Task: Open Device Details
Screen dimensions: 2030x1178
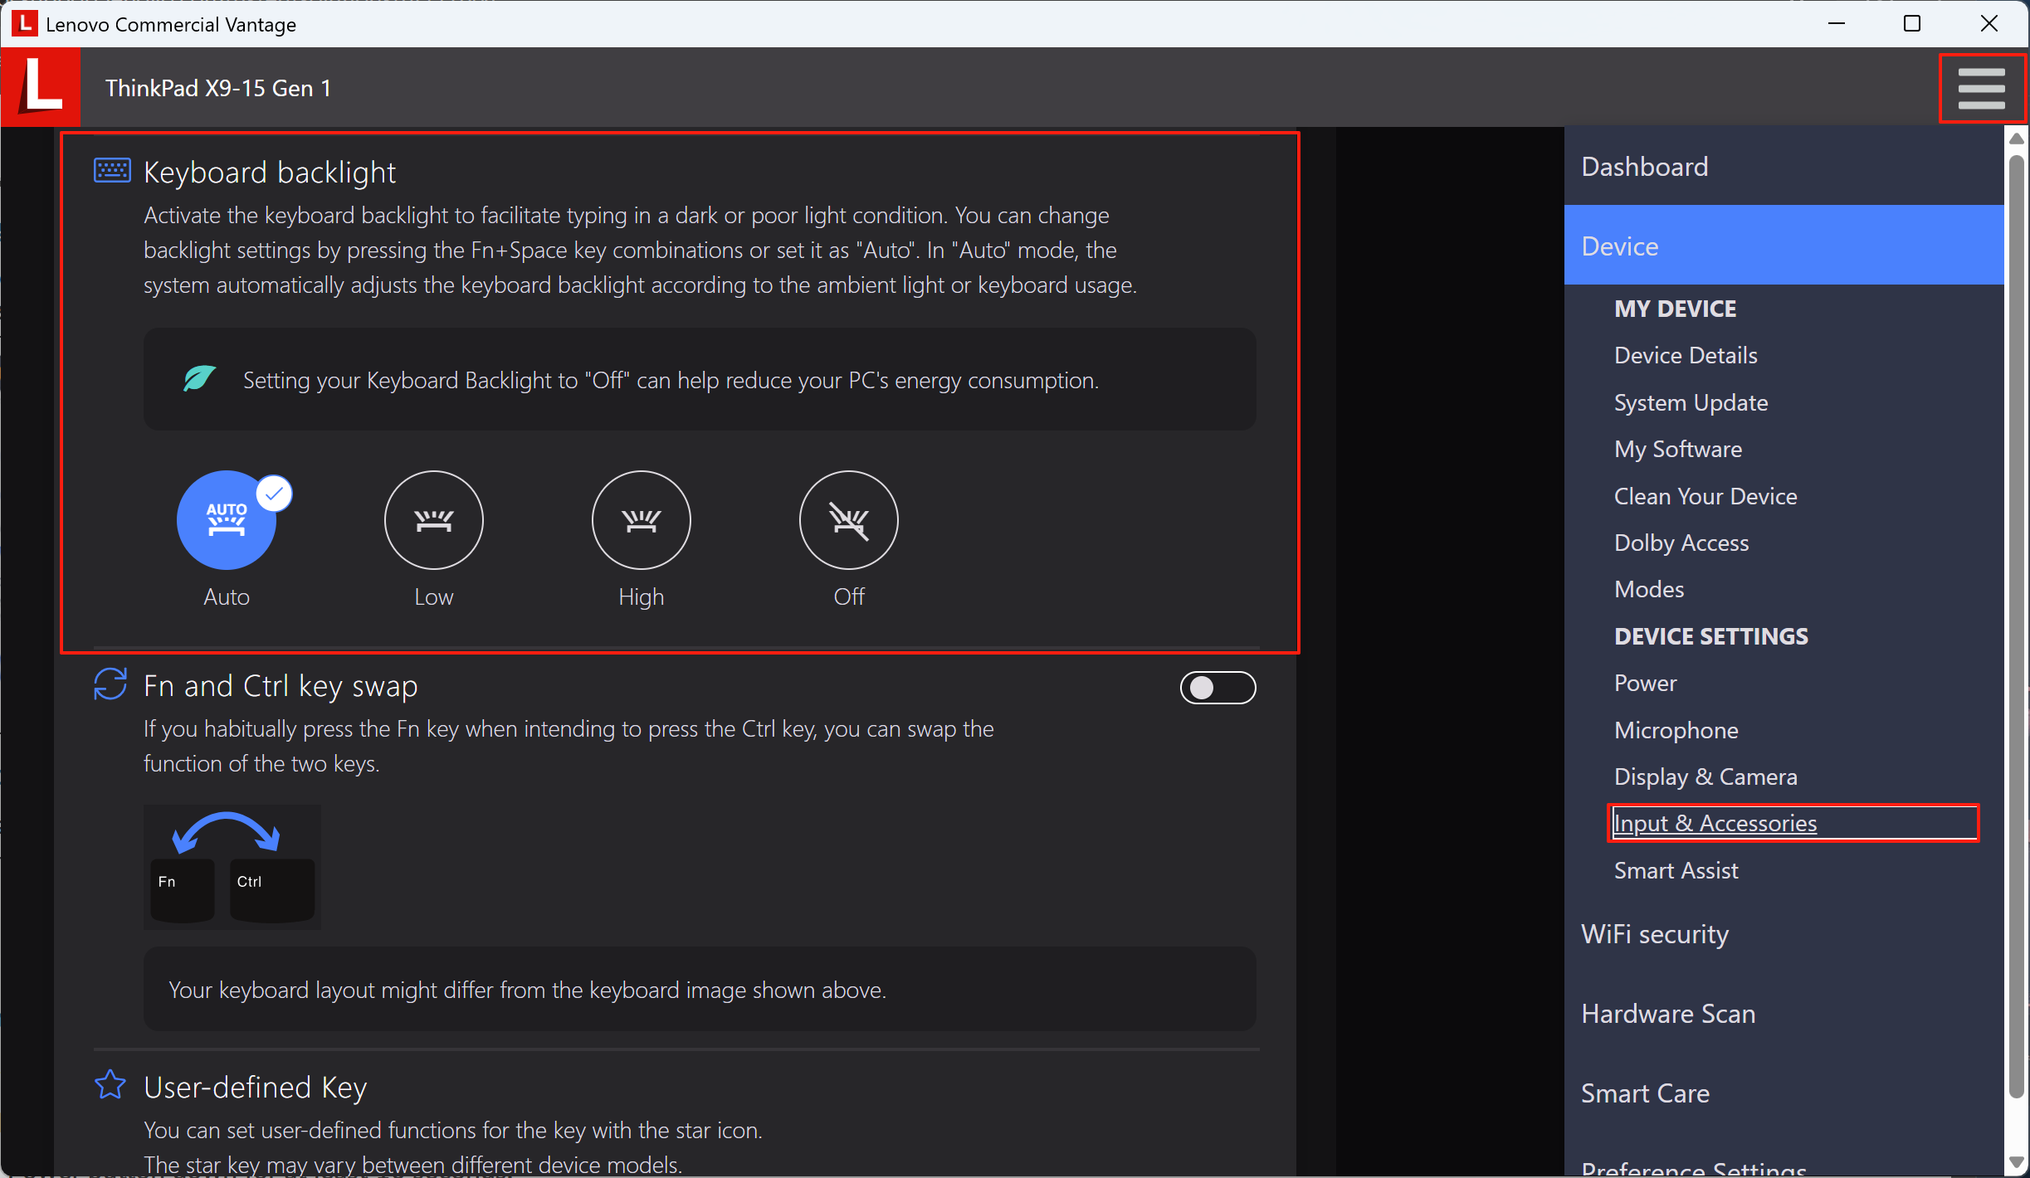Action: pos(1686,355)
